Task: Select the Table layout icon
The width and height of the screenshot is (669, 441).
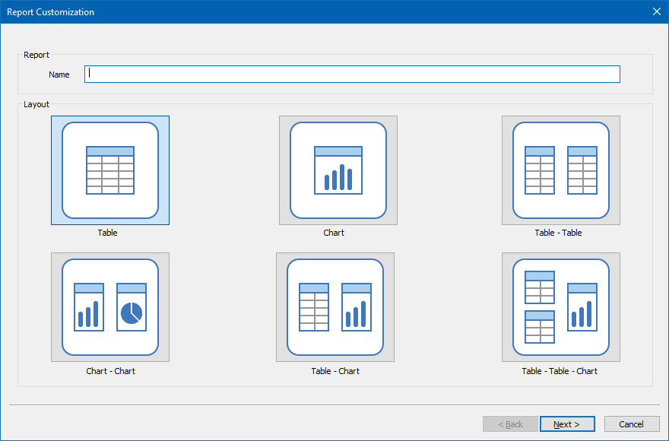Action: click(110, 170)
